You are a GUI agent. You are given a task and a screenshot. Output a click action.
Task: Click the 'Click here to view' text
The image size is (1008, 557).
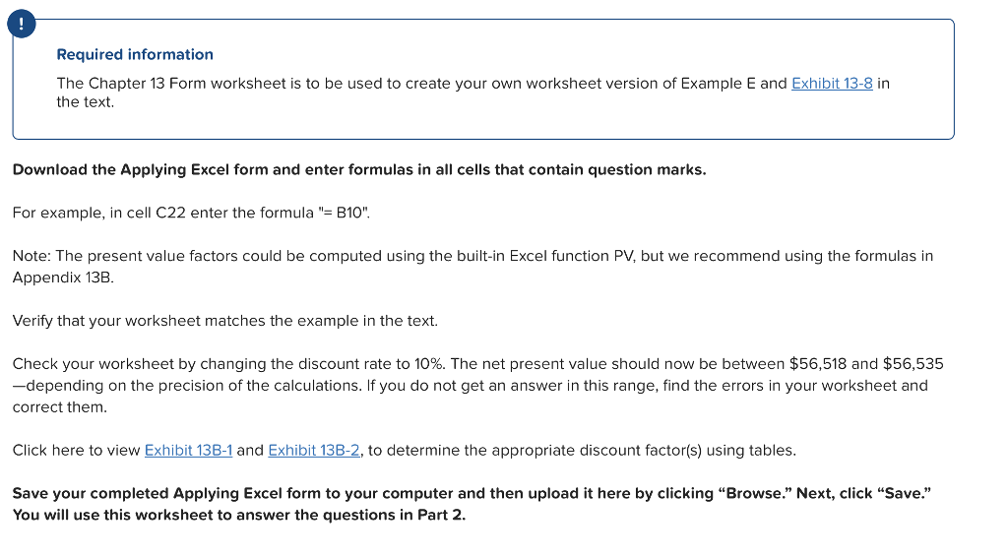click(77, 451)
